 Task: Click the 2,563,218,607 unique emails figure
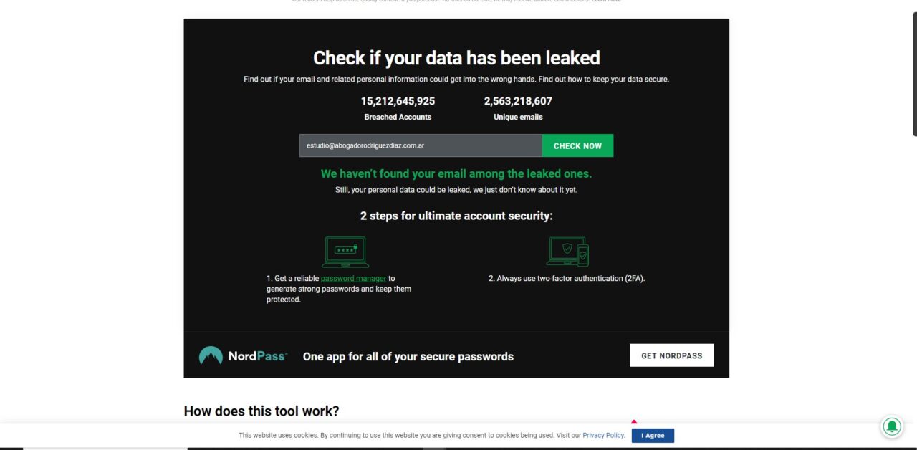point(518,101)
